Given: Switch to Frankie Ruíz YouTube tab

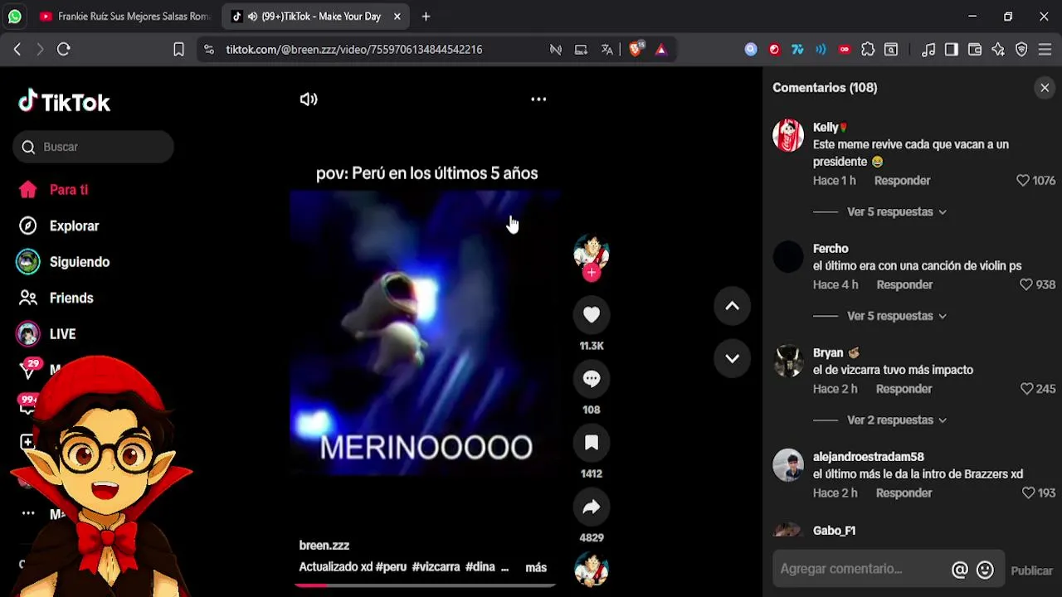Looking at the screenshot, I should point(124,17).
